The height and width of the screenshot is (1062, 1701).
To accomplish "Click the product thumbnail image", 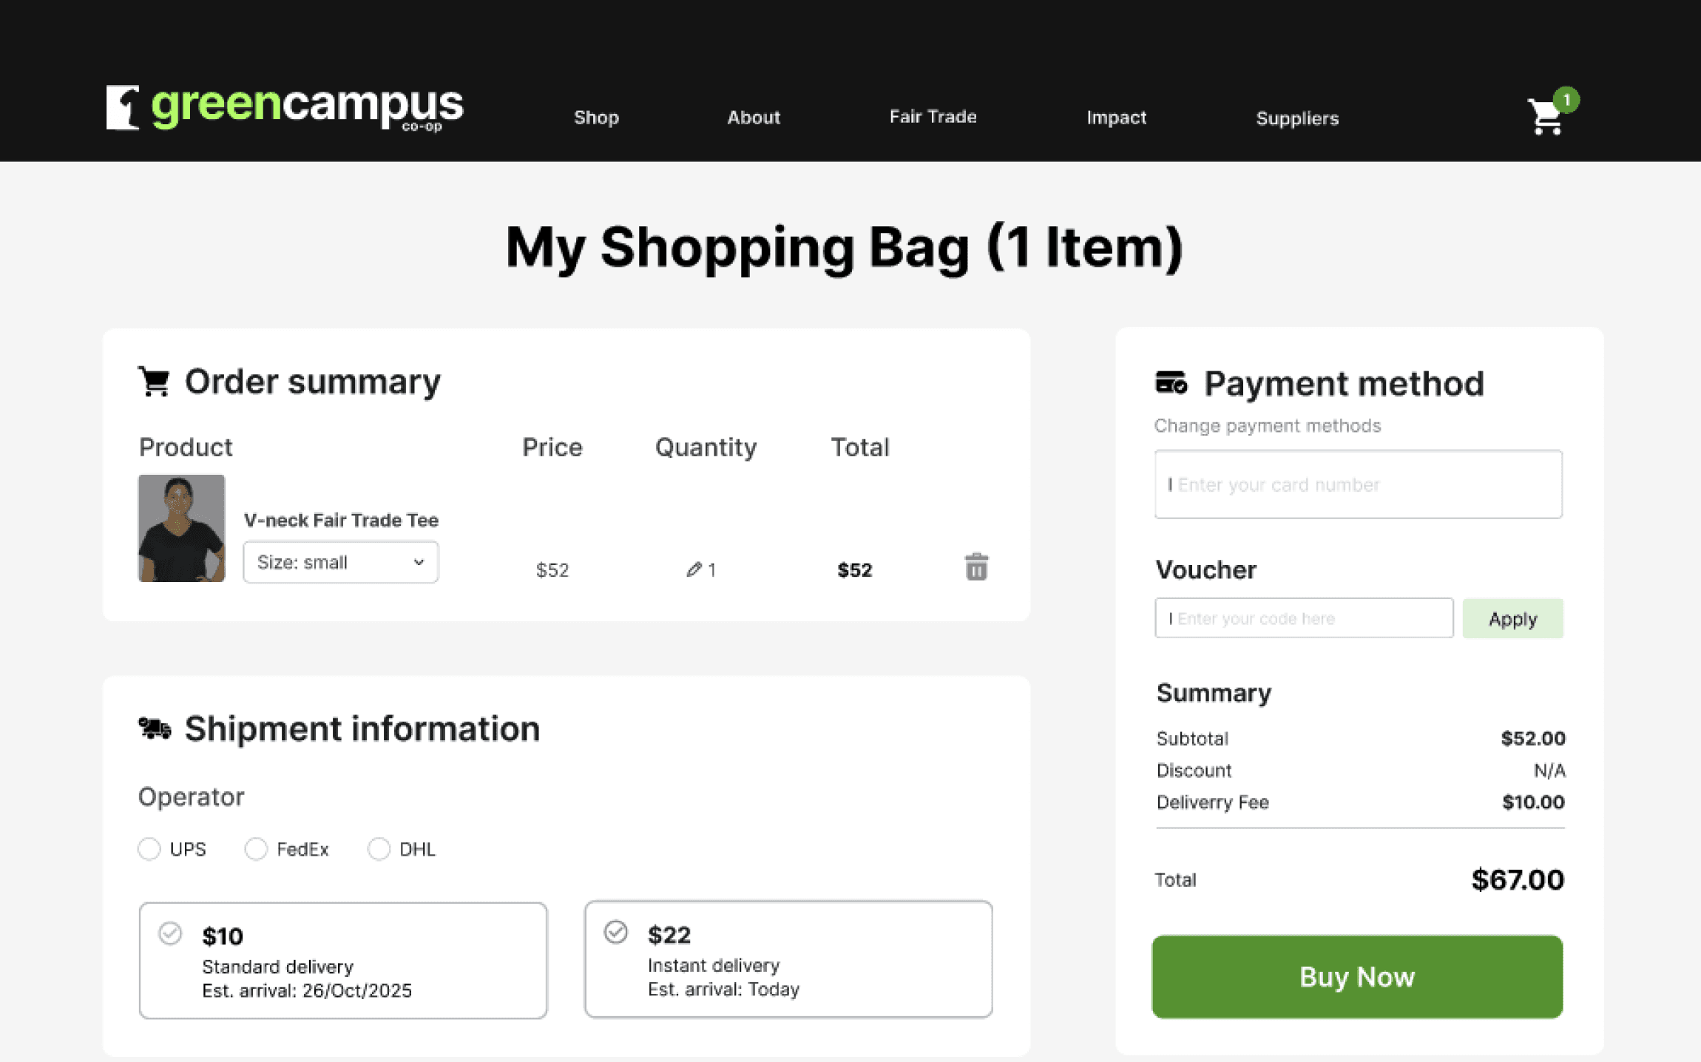I will coord(181,528).
